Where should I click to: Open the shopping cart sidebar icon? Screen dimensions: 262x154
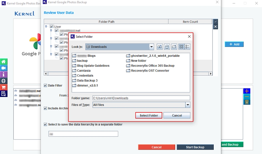coord(3,87)
